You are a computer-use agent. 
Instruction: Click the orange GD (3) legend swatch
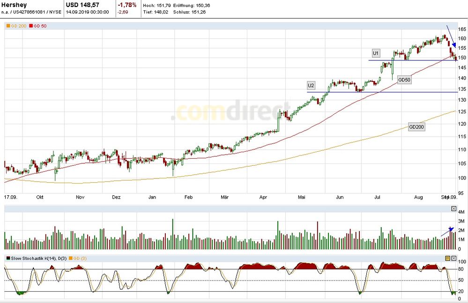pos(71,258)
